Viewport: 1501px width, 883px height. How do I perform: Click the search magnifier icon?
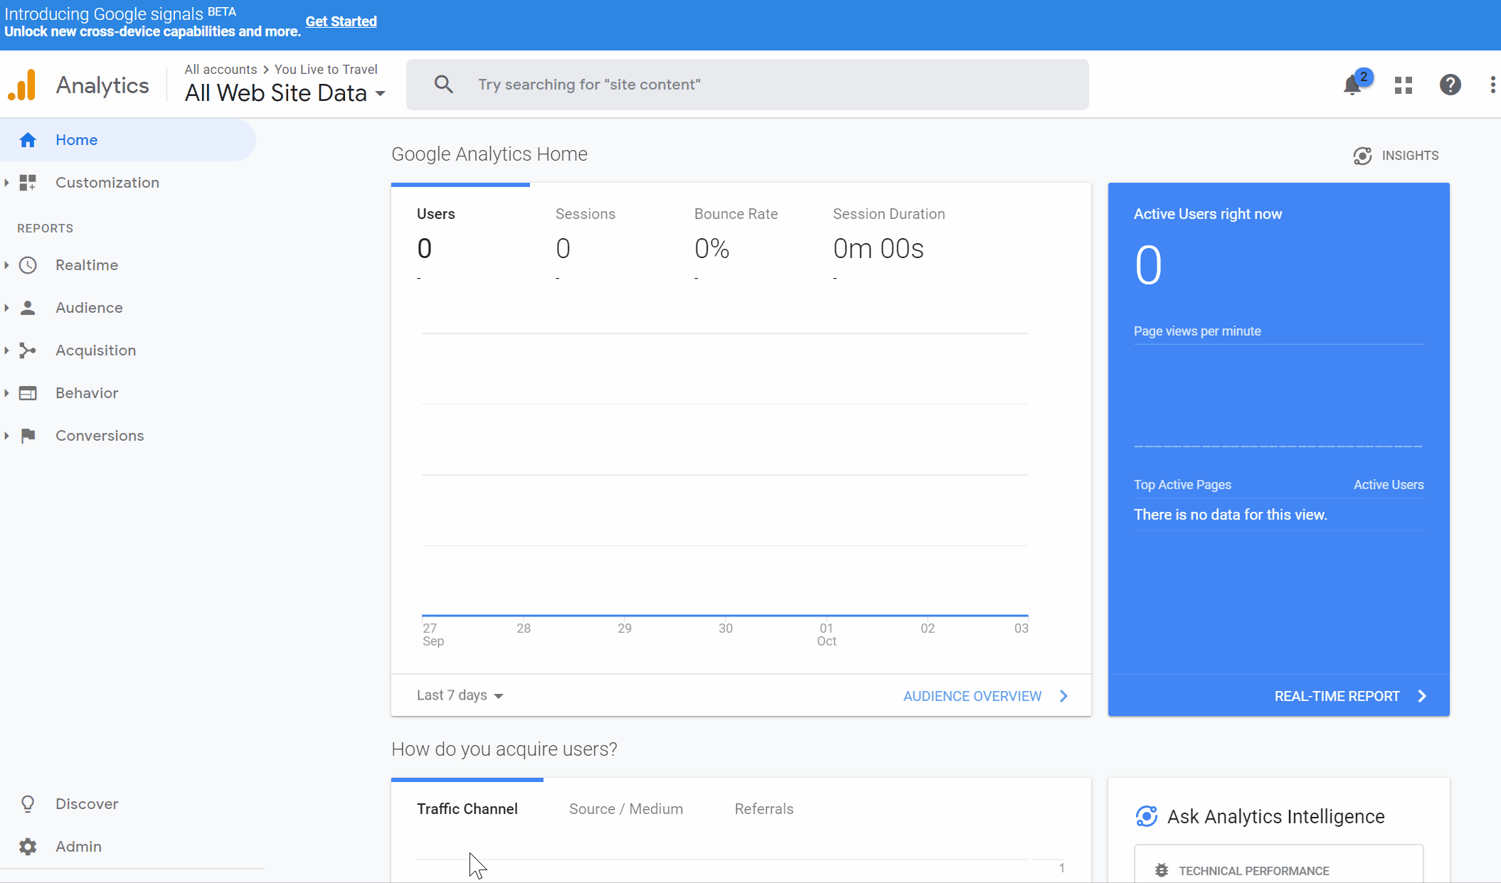coord(443,85)
